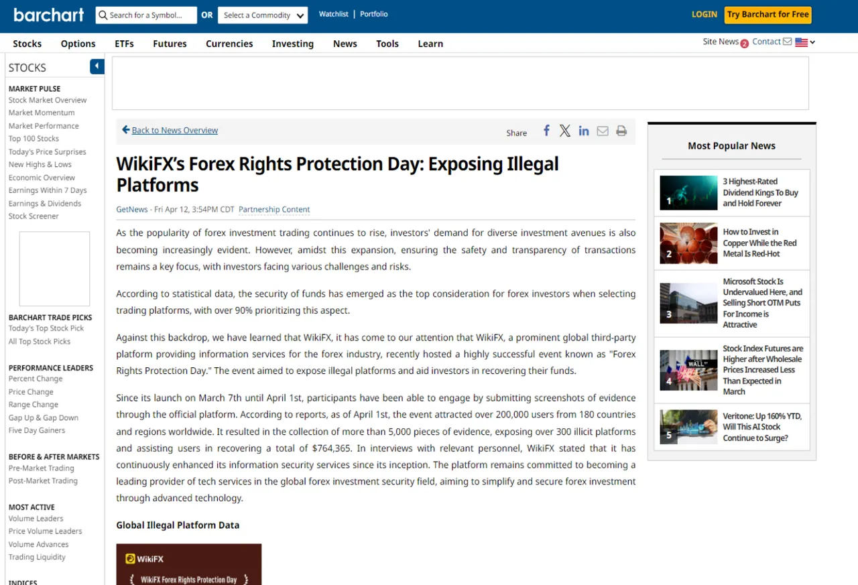858x585 pixels.
Task: Open Site News notification badge
Action: click(x=744, y=44)
